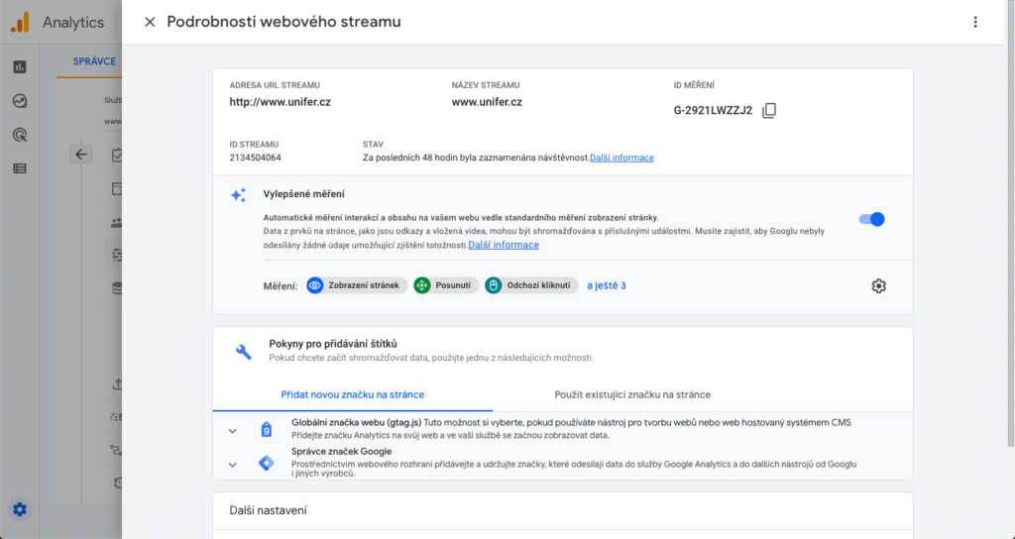Open Admin settings gear at bottom left
The height and width of the screenshot is (539, 1015).
(x=20, y=510)
